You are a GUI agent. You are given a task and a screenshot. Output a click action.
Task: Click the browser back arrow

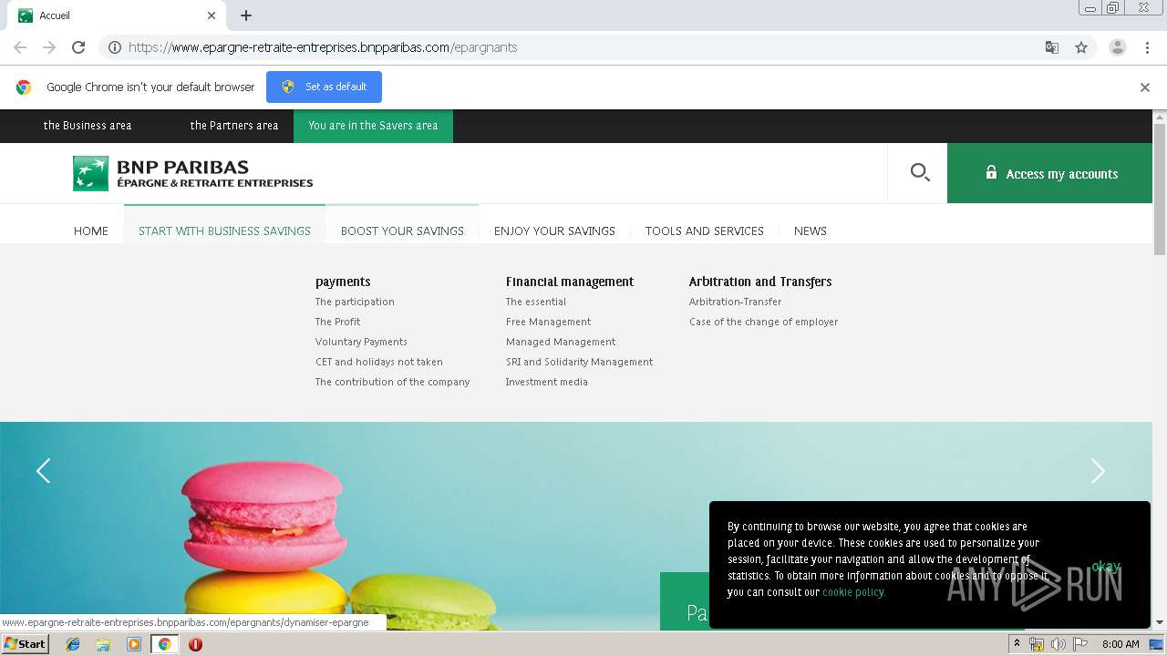point(20,47)
